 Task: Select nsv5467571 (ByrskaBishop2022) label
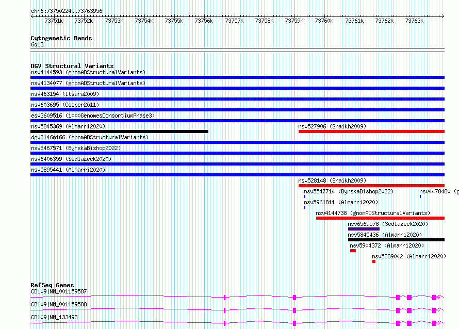coord(76,148)
